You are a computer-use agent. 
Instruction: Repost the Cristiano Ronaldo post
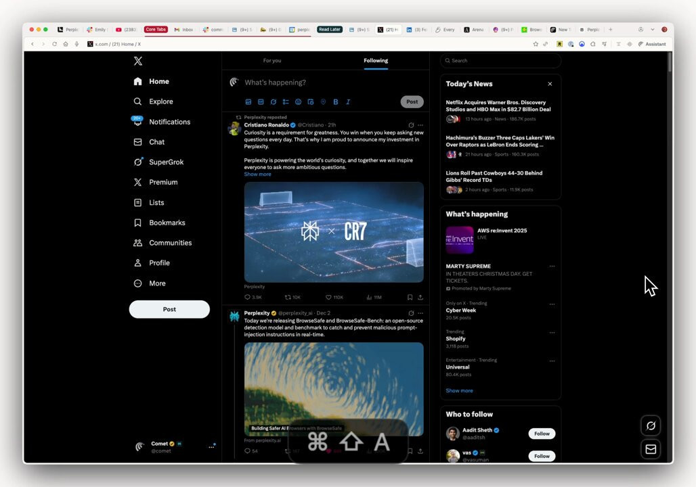(292, 298)
